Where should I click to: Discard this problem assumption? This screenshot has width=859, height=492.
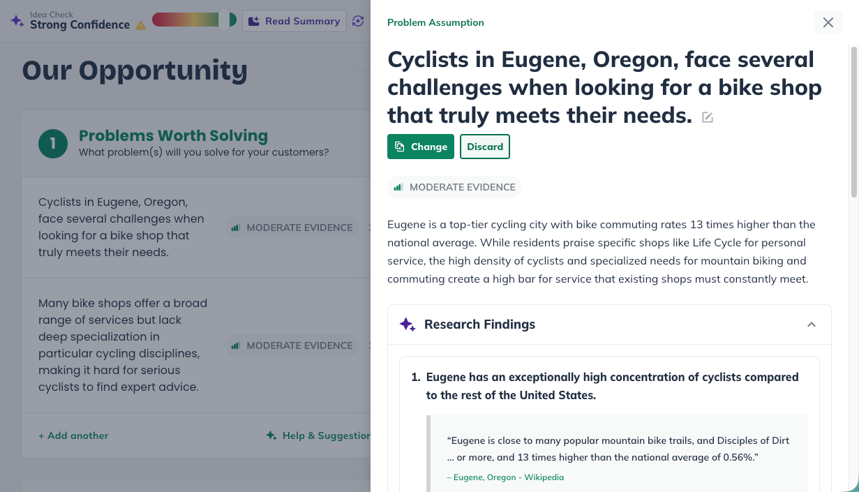485,147
